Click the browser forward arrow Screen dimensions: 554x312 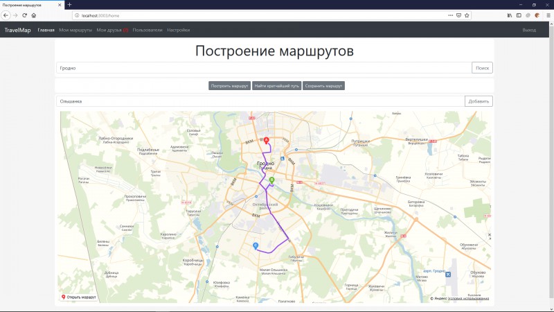[x=15, y=15]
